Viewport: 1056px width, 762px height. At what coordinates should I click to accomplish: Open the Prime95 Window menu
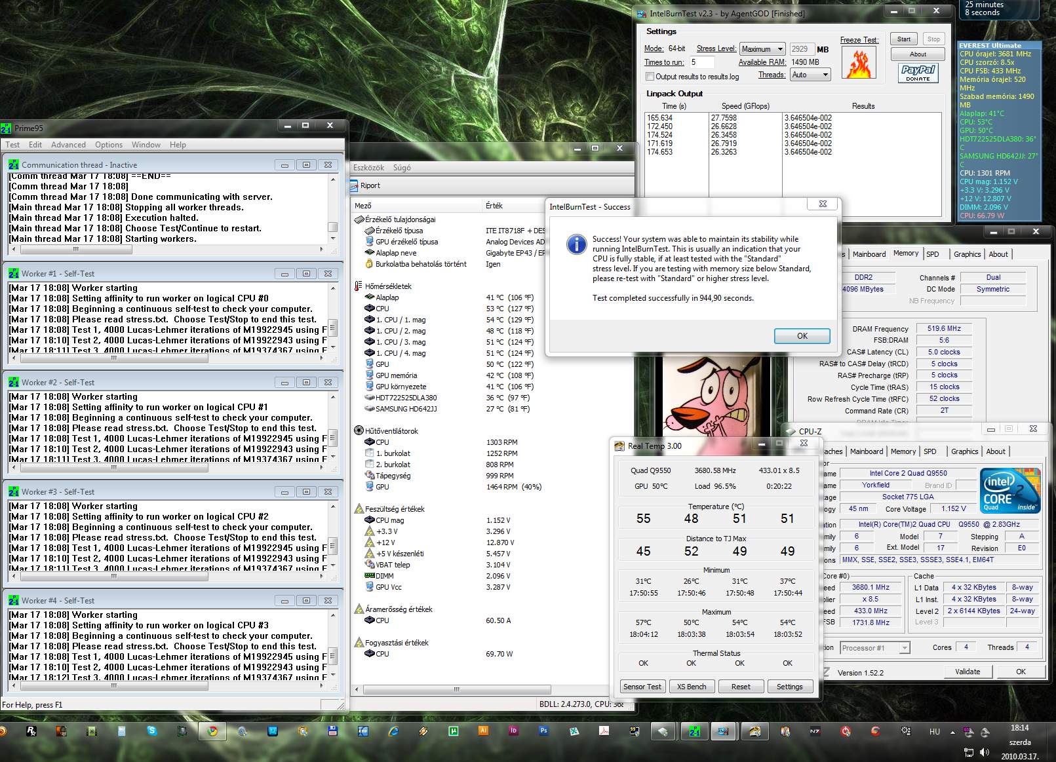[146, 145]
